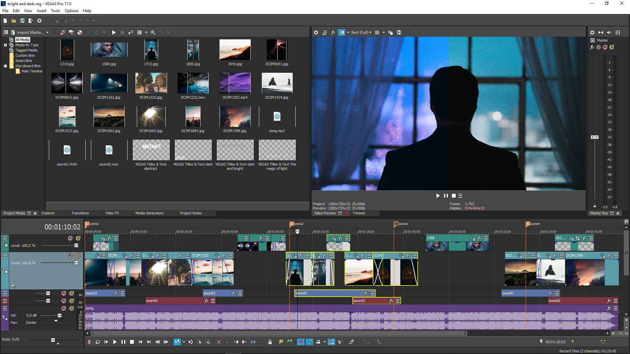
Task: Open the Transitions tab
Action: (x=80, y=213)
